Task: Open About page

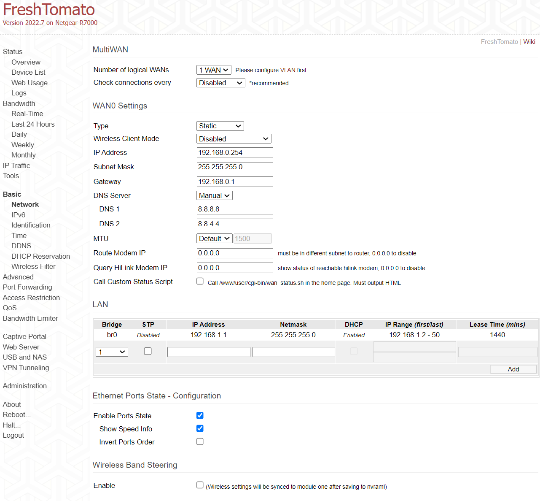Action: (x=12, y=404)
